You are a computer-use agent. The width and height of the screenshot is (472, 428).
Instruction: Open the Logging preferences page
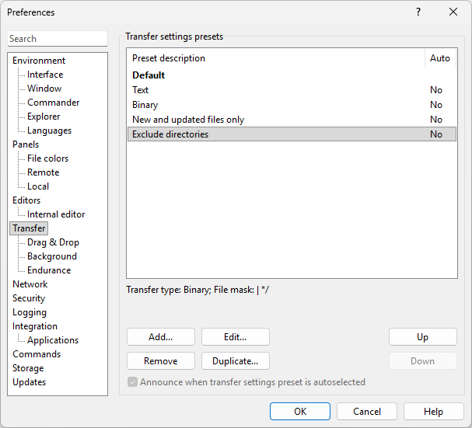[30, 312]
